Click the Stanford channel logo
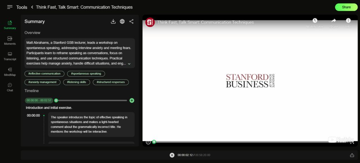The image size is (360, 163). click(150, 22)
